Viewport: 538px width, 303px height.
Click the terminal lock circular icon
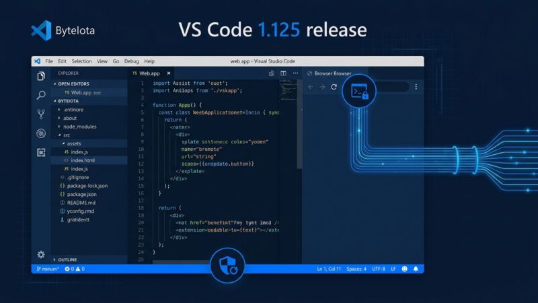click(x=359, y=91)
